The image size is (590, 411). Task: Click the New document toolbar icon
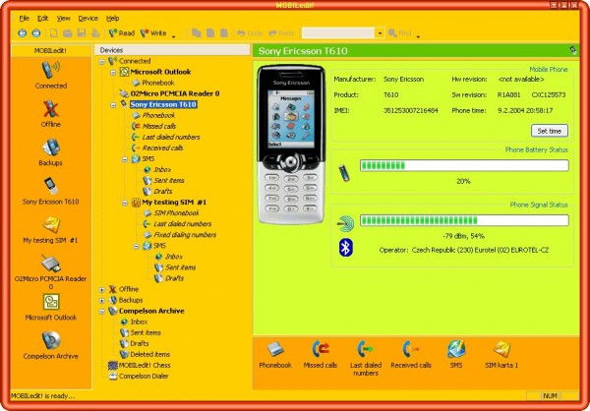(54, 33)
